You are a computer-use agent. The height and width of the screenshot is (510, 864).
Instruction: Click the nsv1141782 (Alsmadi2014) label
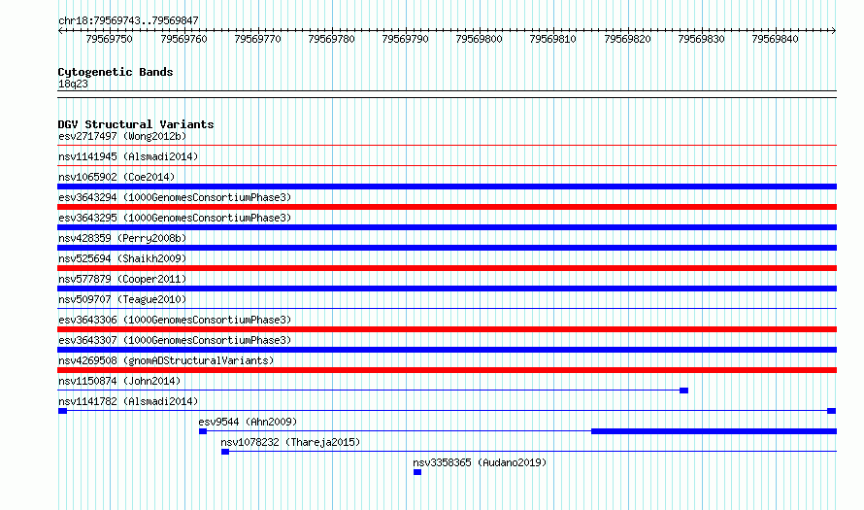click(x=128, y=401)
